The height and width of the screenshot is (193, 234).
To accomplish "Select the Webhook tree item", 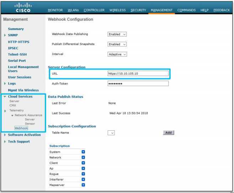I will pos(21,128).
